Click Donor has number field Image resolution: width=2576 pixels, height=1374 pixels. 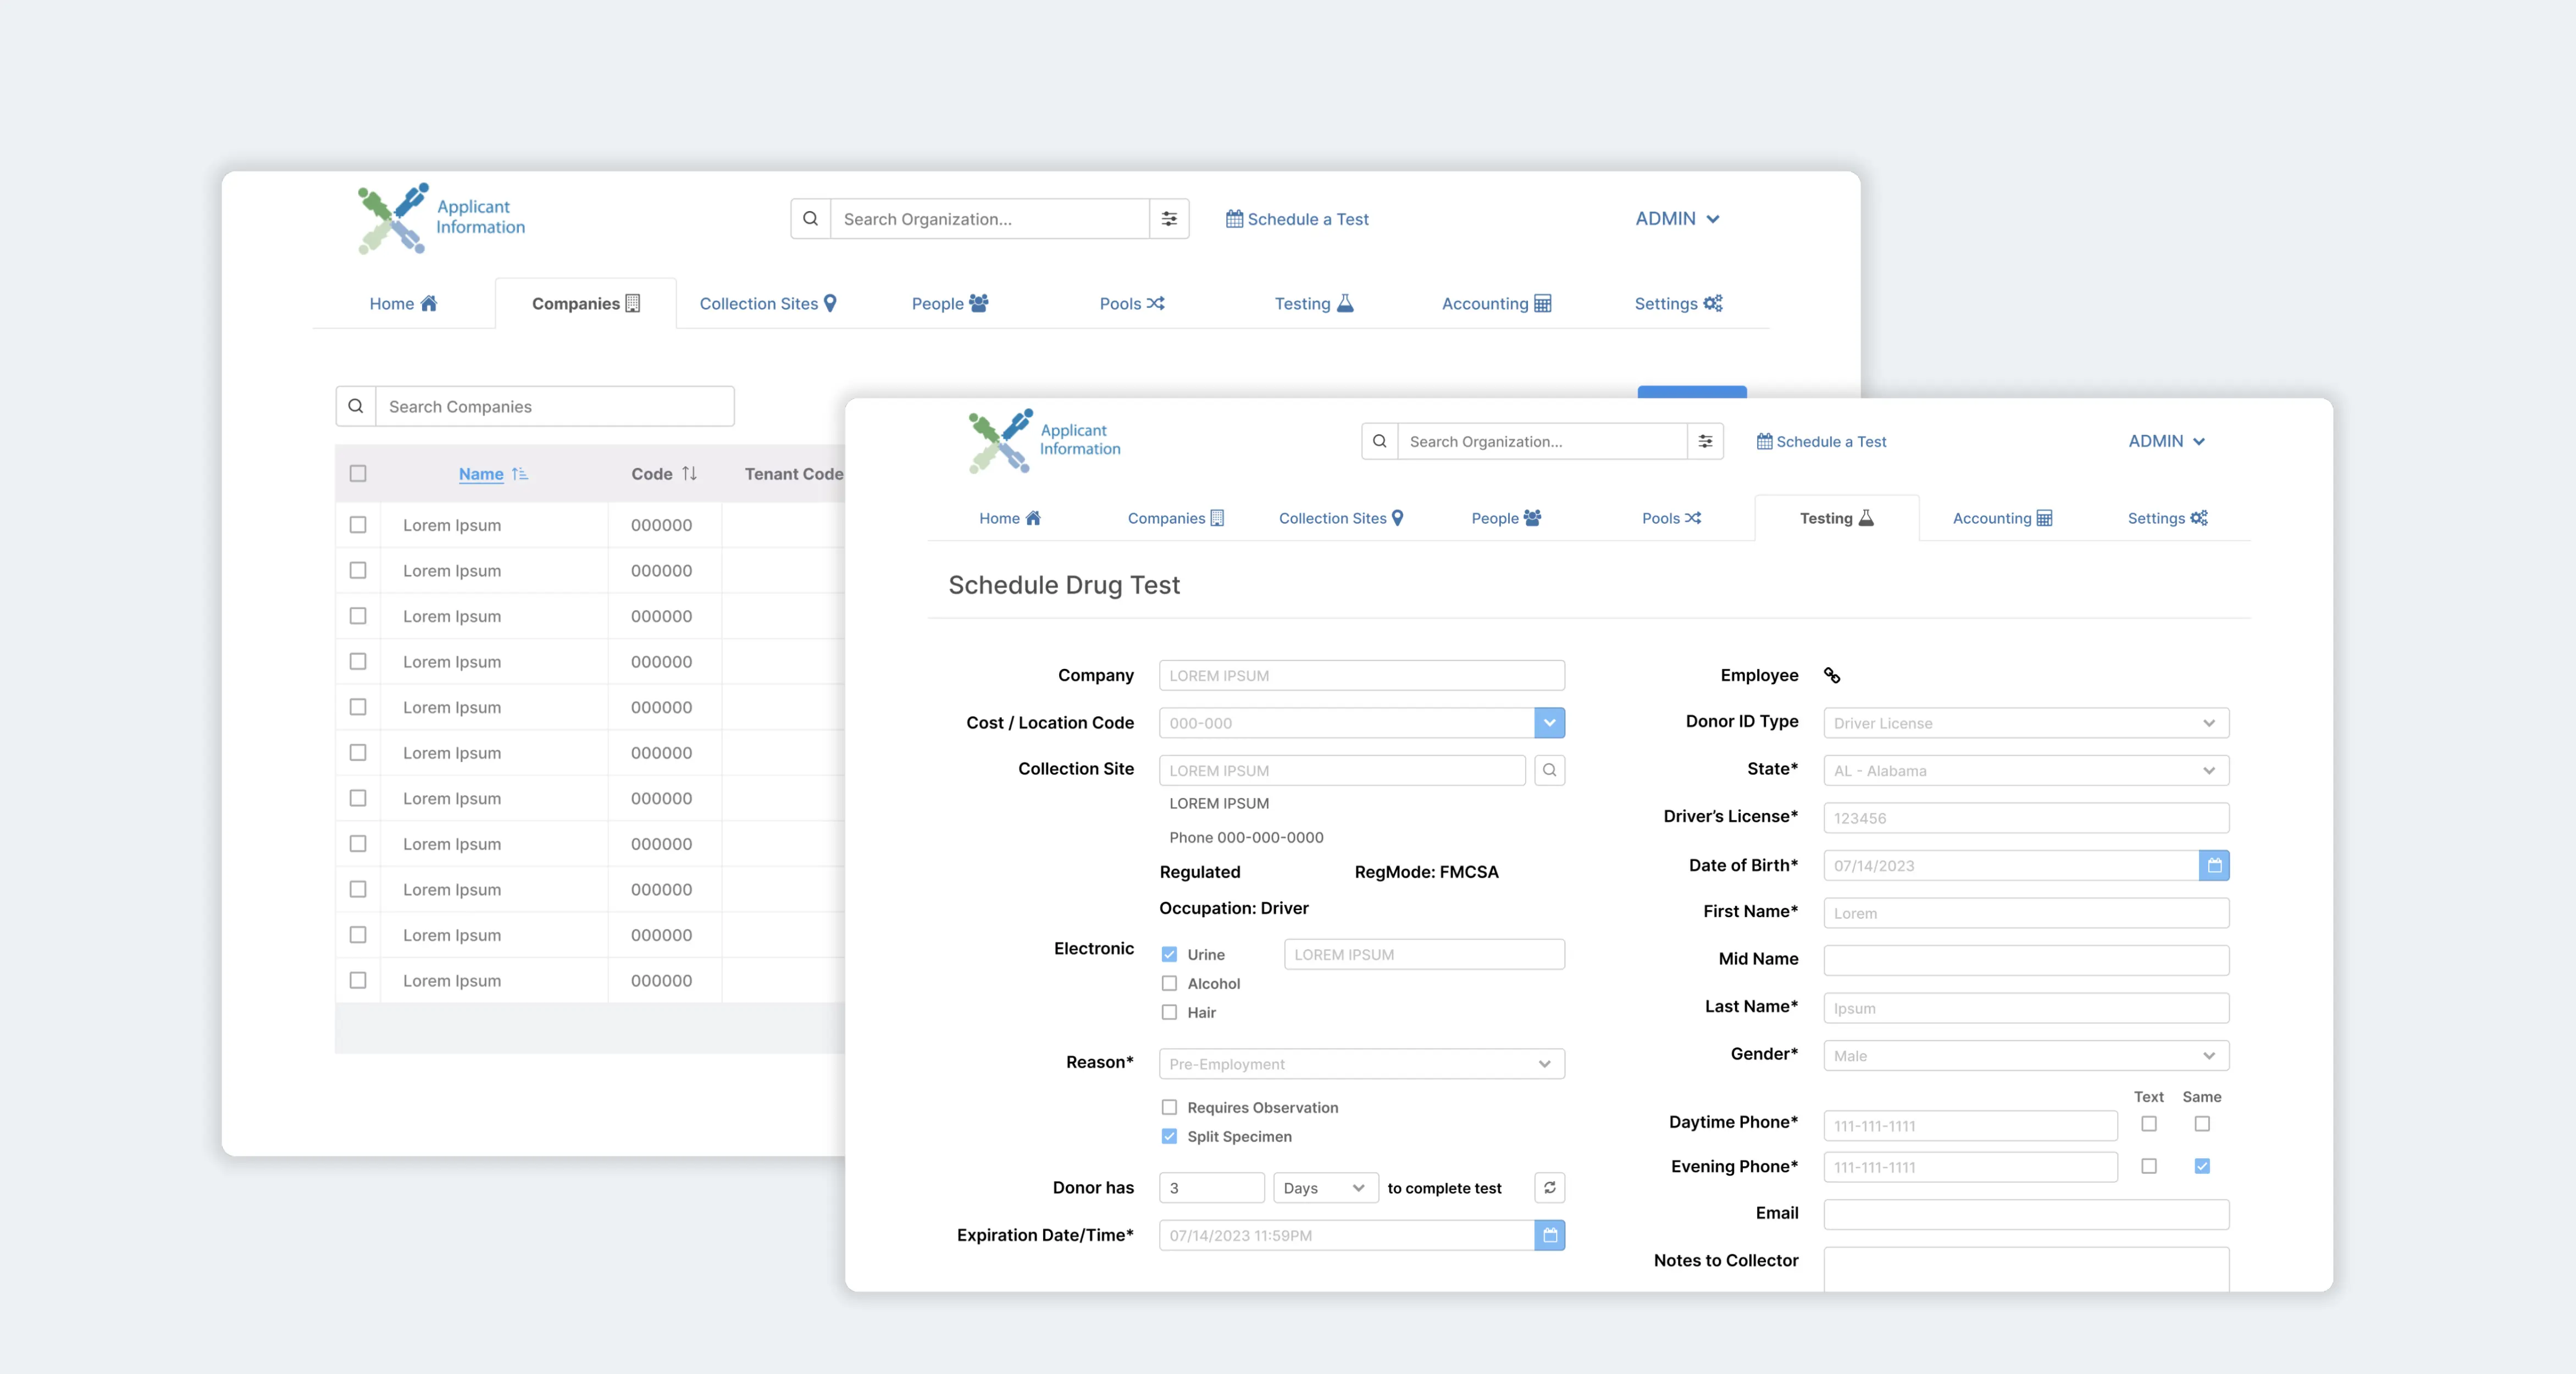click(1211, 1187)
